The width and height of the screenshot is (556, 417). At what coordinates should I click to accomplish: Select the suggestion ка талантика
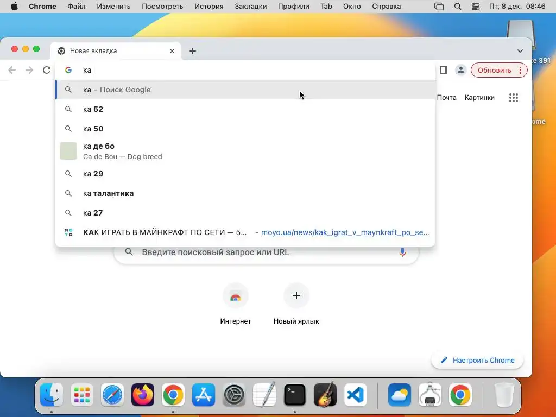point(245,193)
